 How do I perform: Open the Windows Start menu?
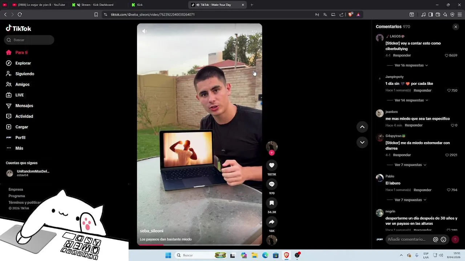[x=168, y=255]
